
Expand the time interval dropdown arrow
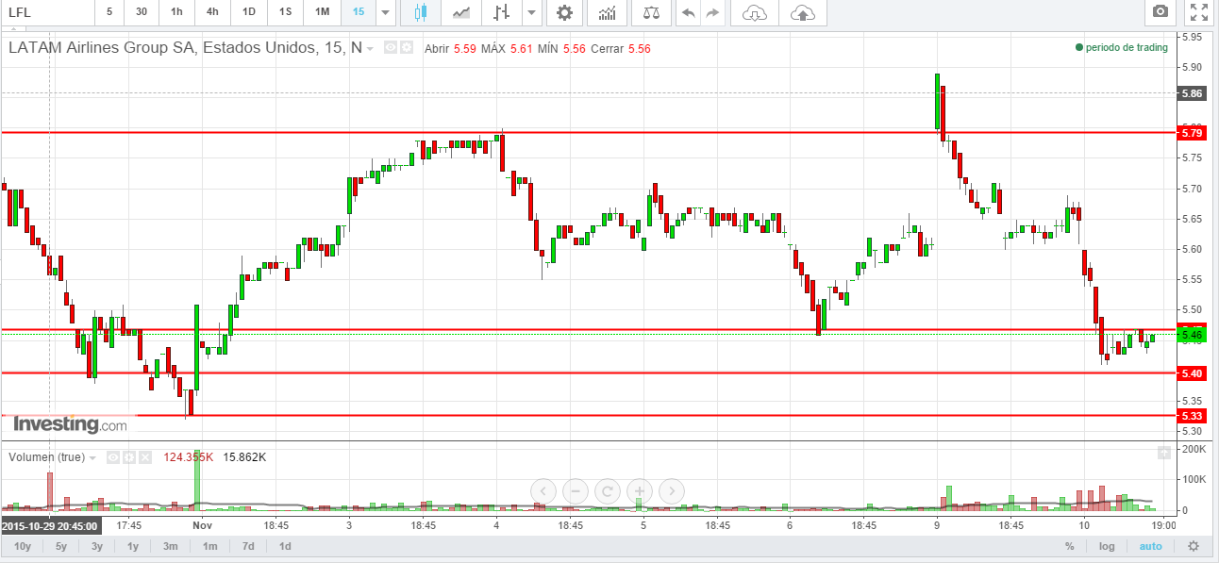point(385,12)
